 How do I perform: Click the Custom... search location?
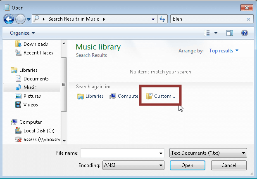coord(161,96)
